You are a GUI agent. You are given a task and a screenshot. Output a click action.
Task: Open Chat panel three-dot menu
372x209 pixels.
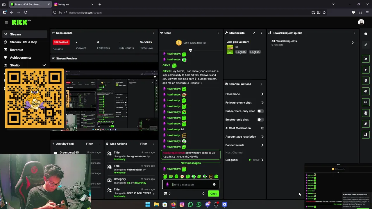218,33
